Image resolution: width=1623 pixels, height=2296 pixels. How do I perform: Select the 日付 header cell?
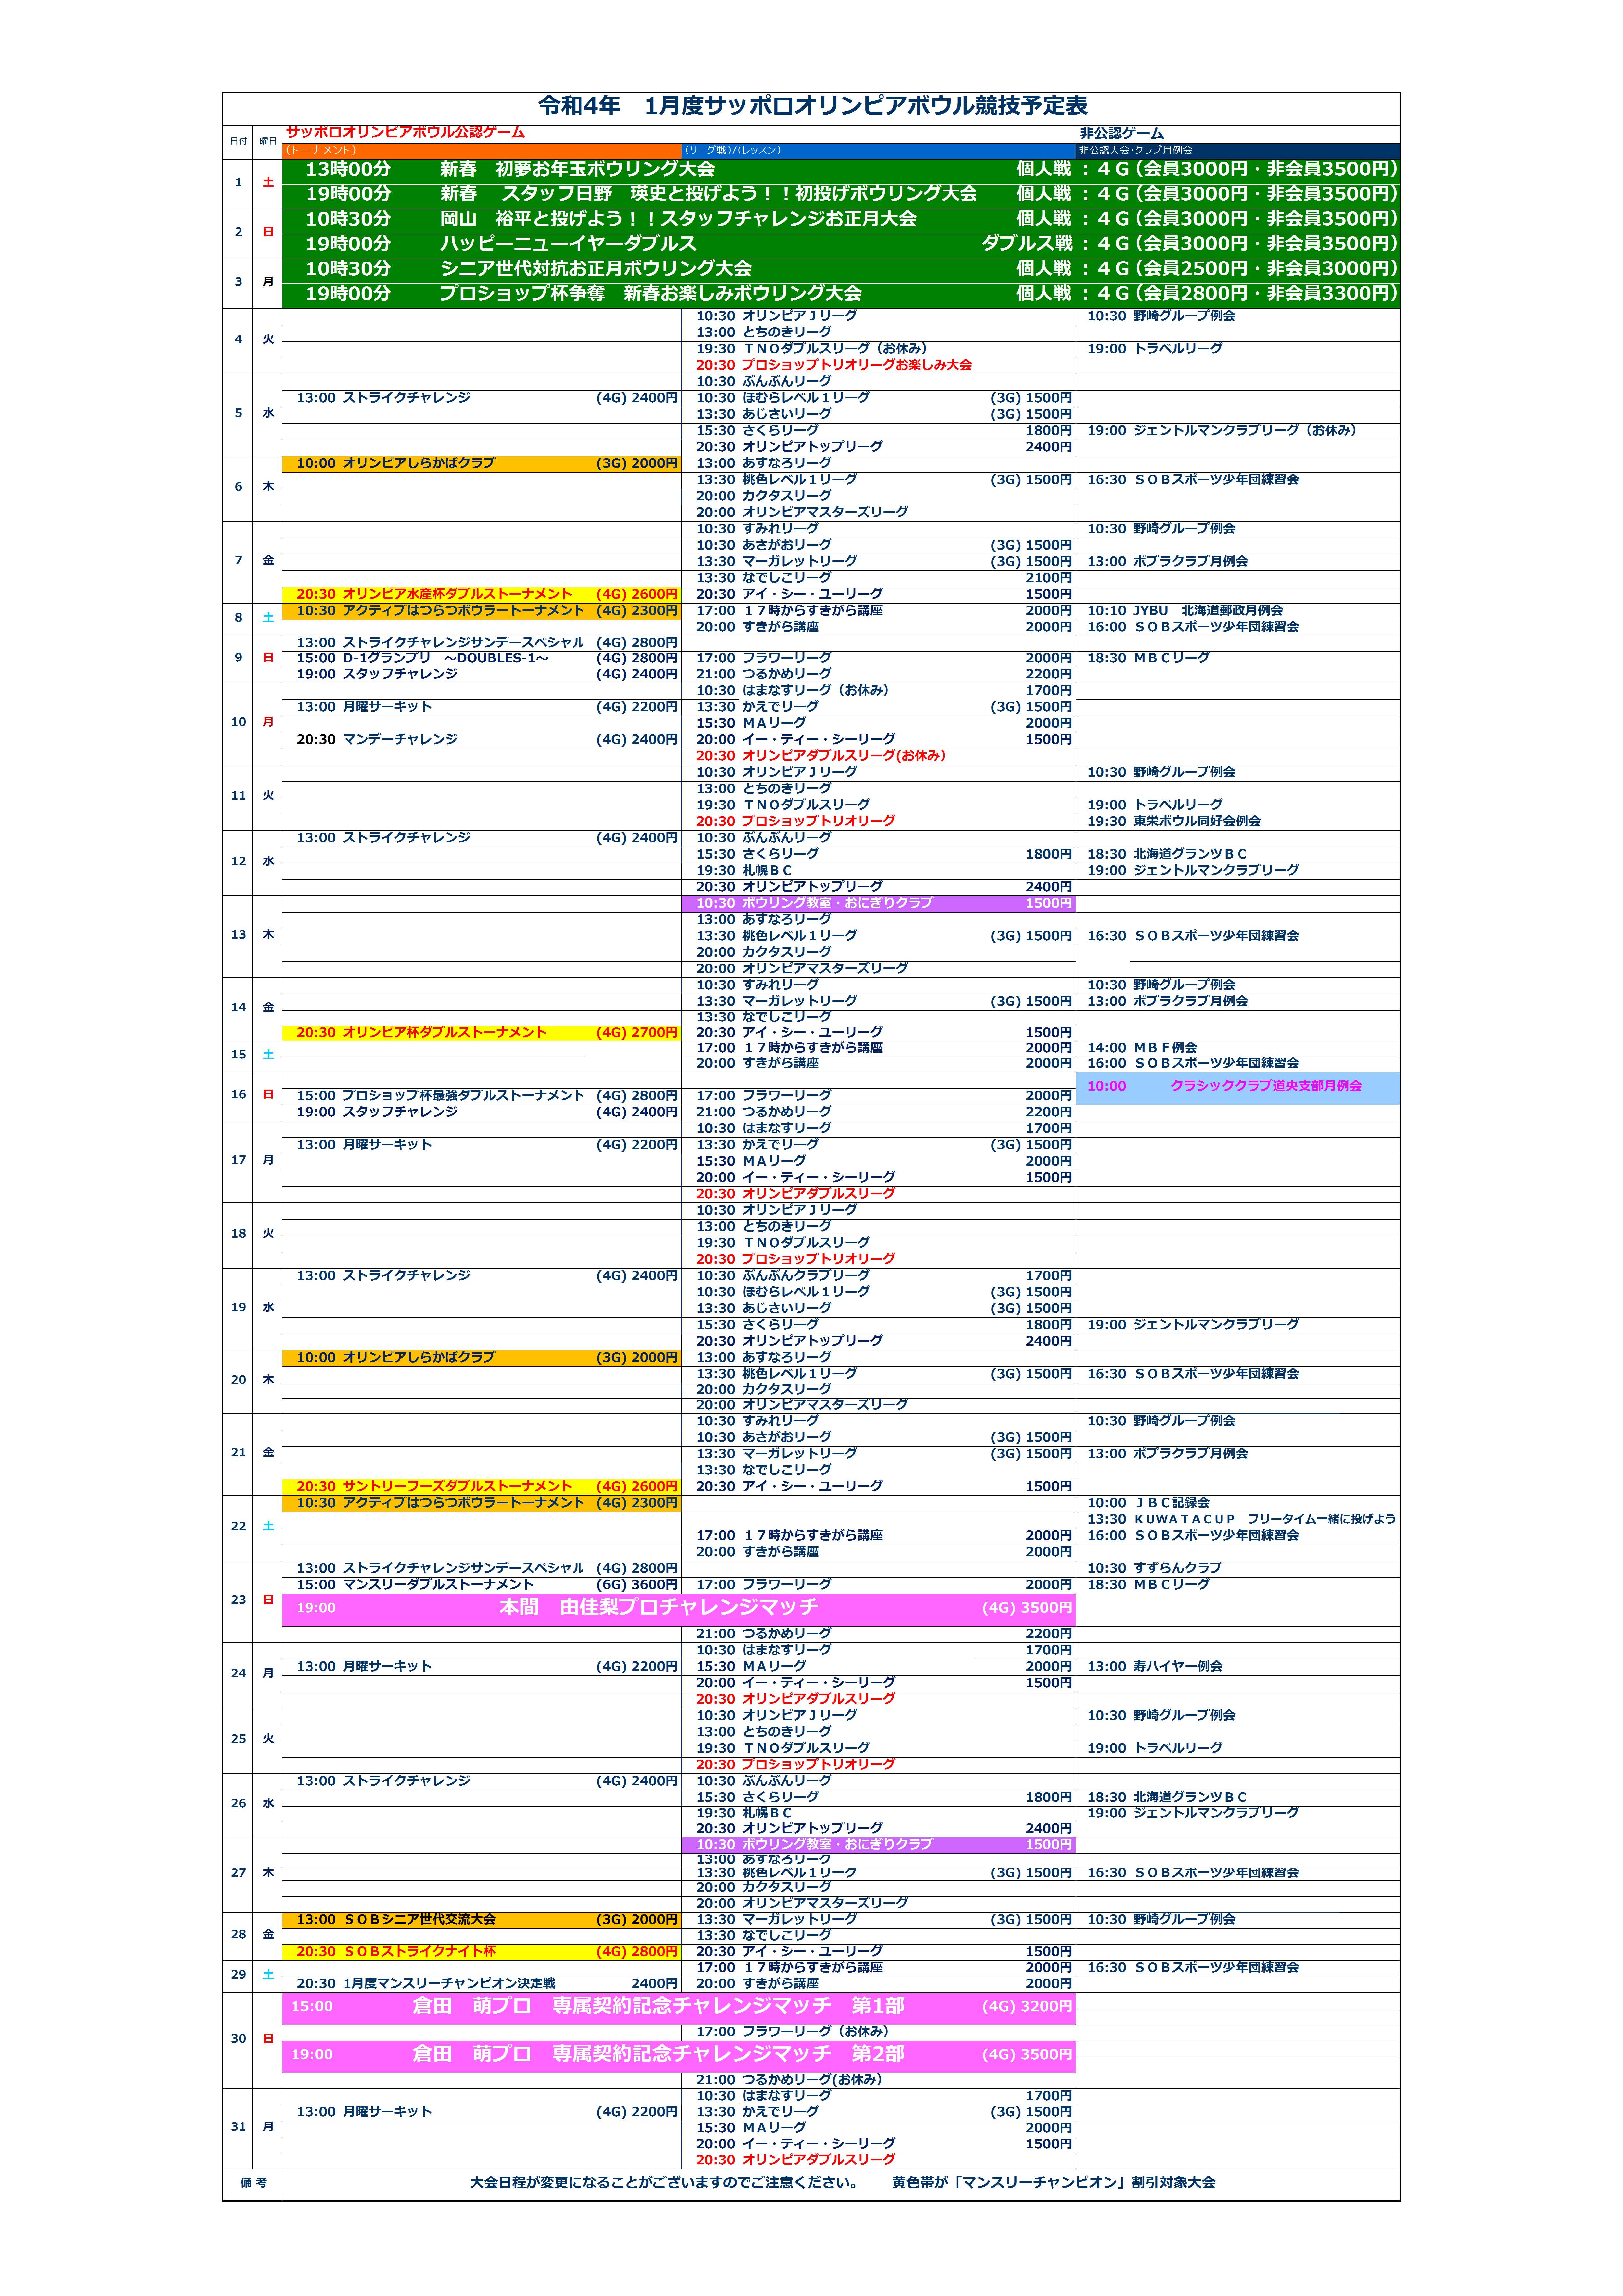pos(238,141)
